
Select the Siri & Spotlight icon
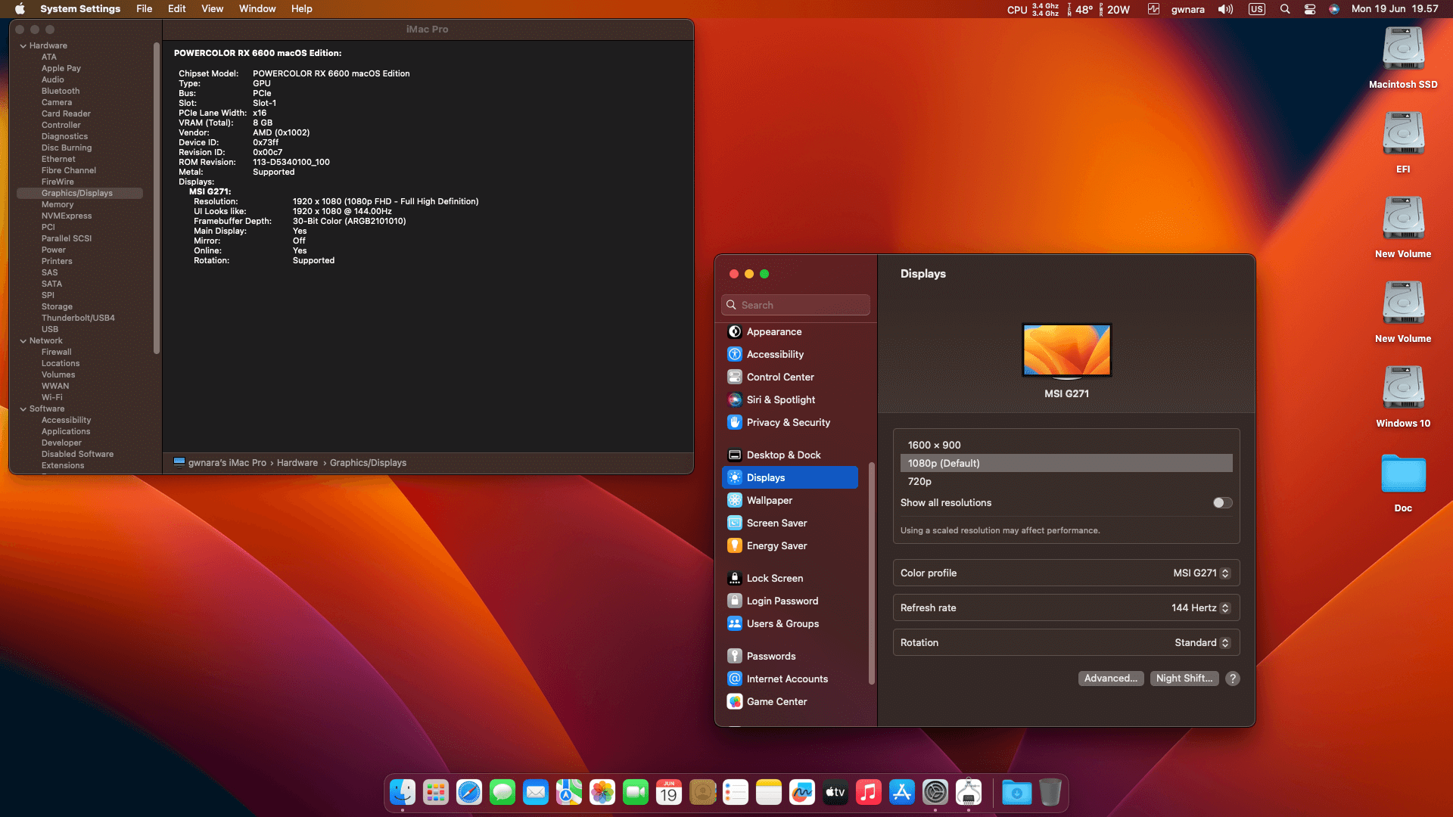click(734, 399)
